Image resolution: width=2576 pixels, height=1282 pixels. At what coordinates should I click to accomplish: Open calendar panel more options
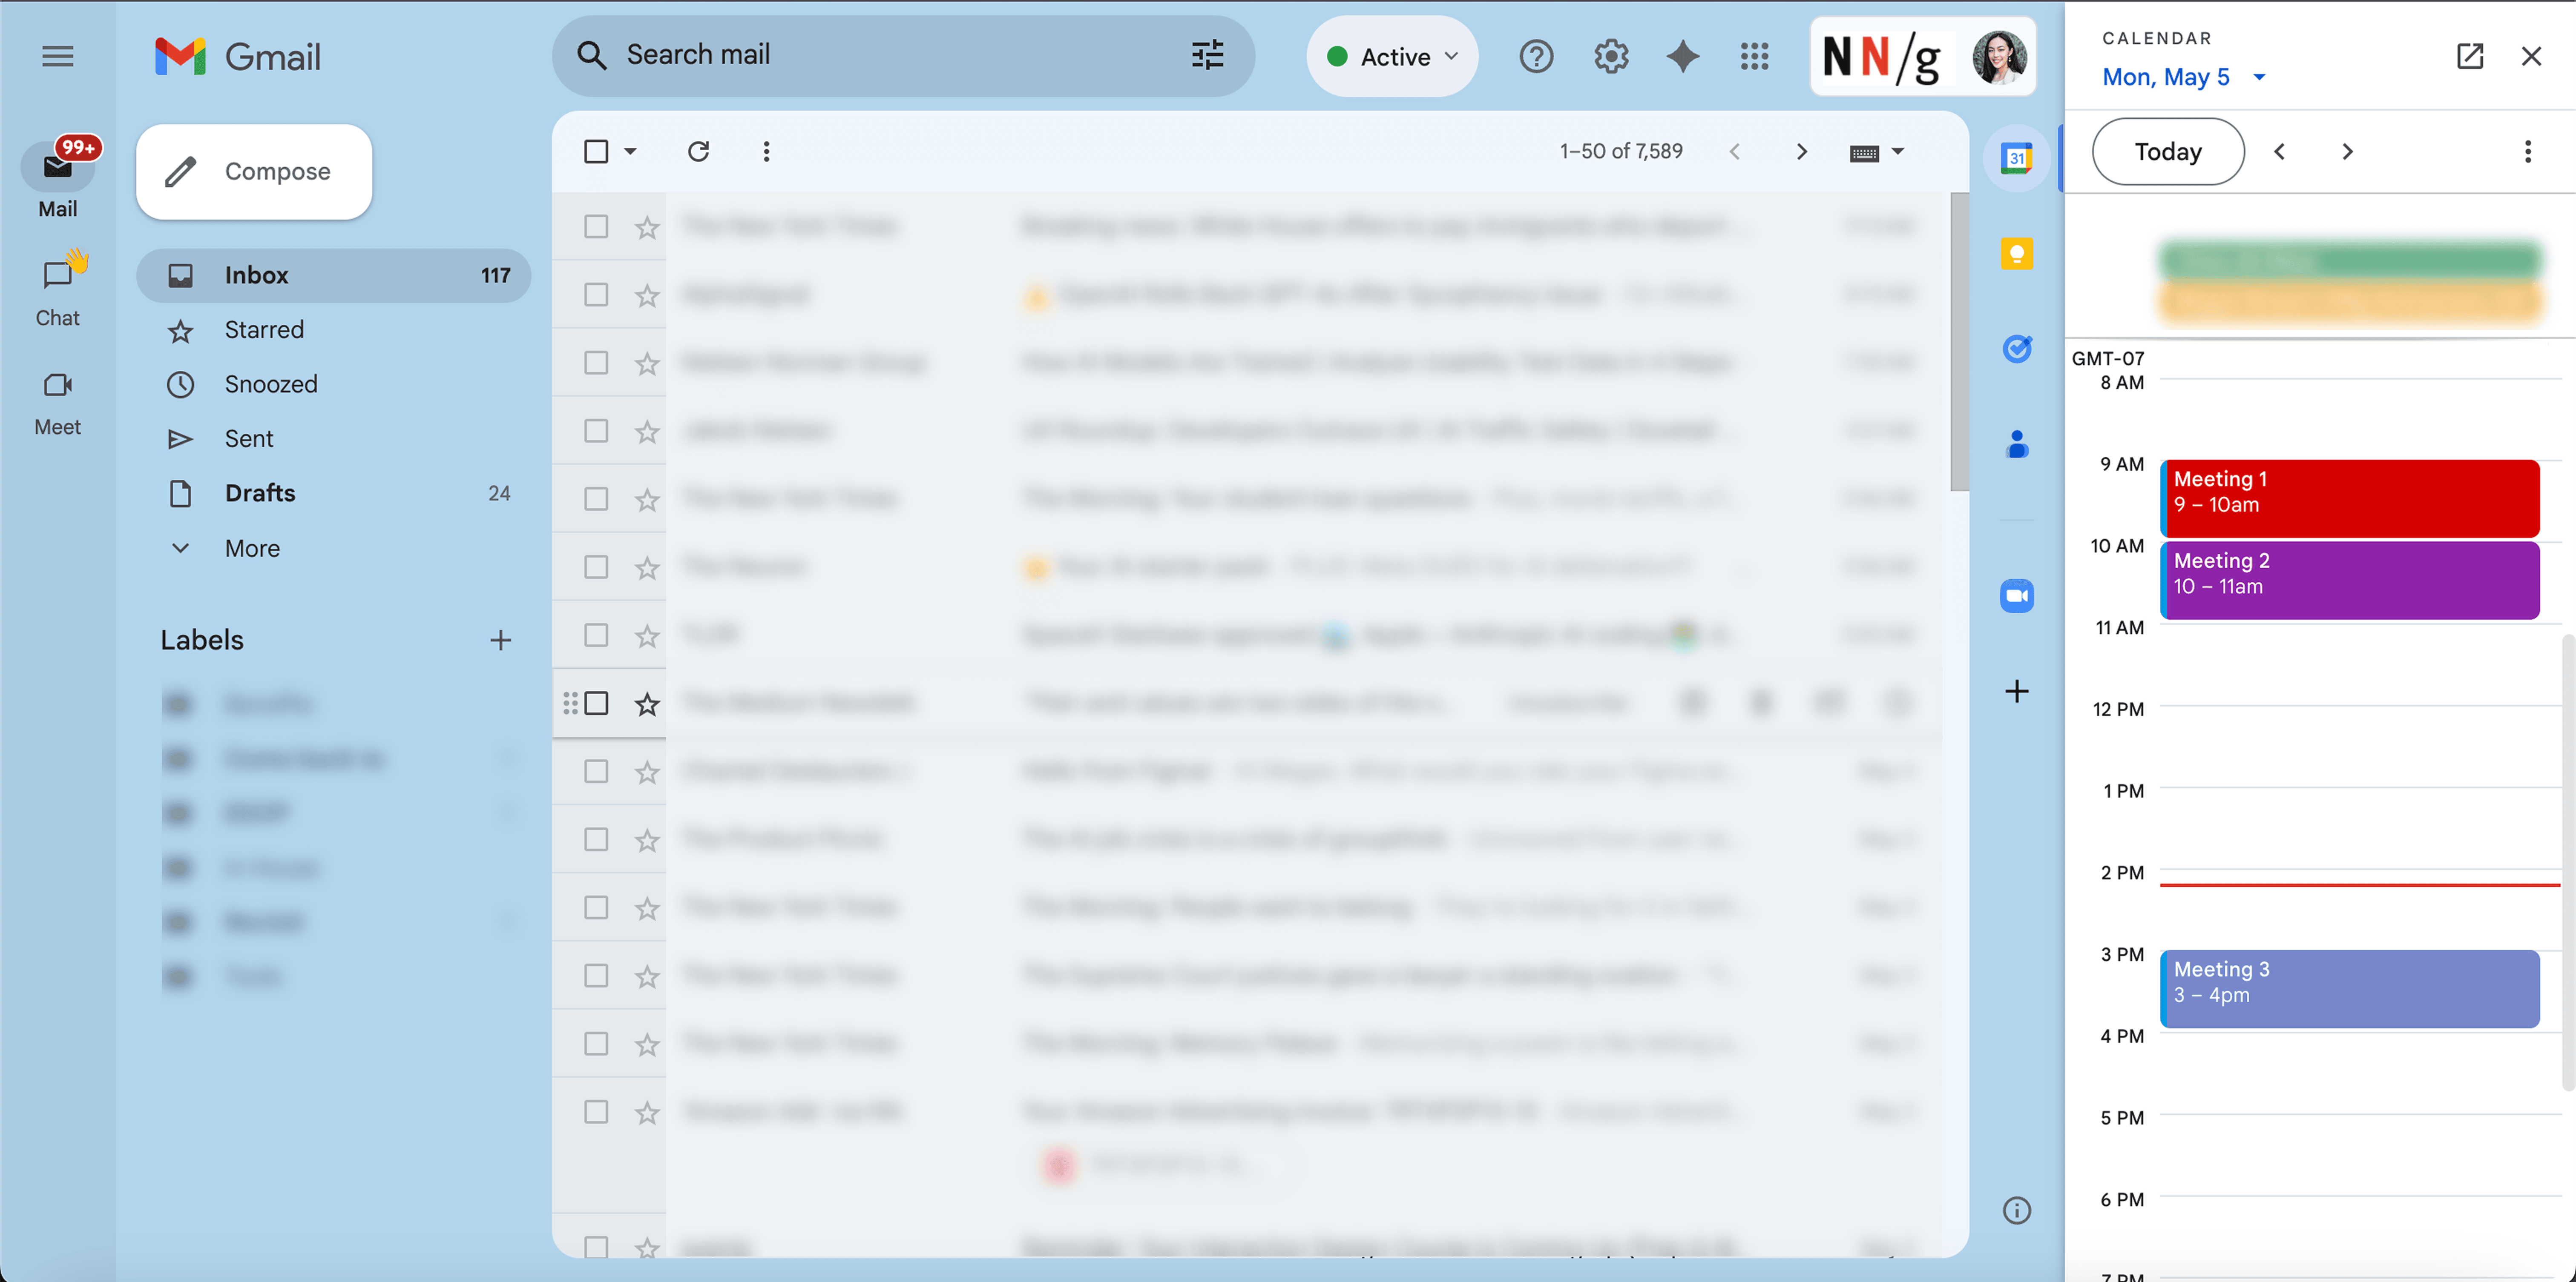pyautogui.click(x=2527, y=152)
